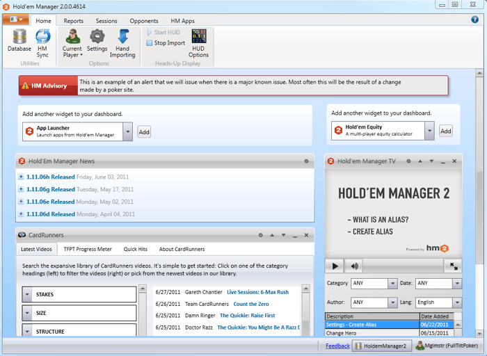Image resolution: width=487 pixels, height=356 pixels.
Task: Move CardRunners widget down
Action: [x=284, y=235]
